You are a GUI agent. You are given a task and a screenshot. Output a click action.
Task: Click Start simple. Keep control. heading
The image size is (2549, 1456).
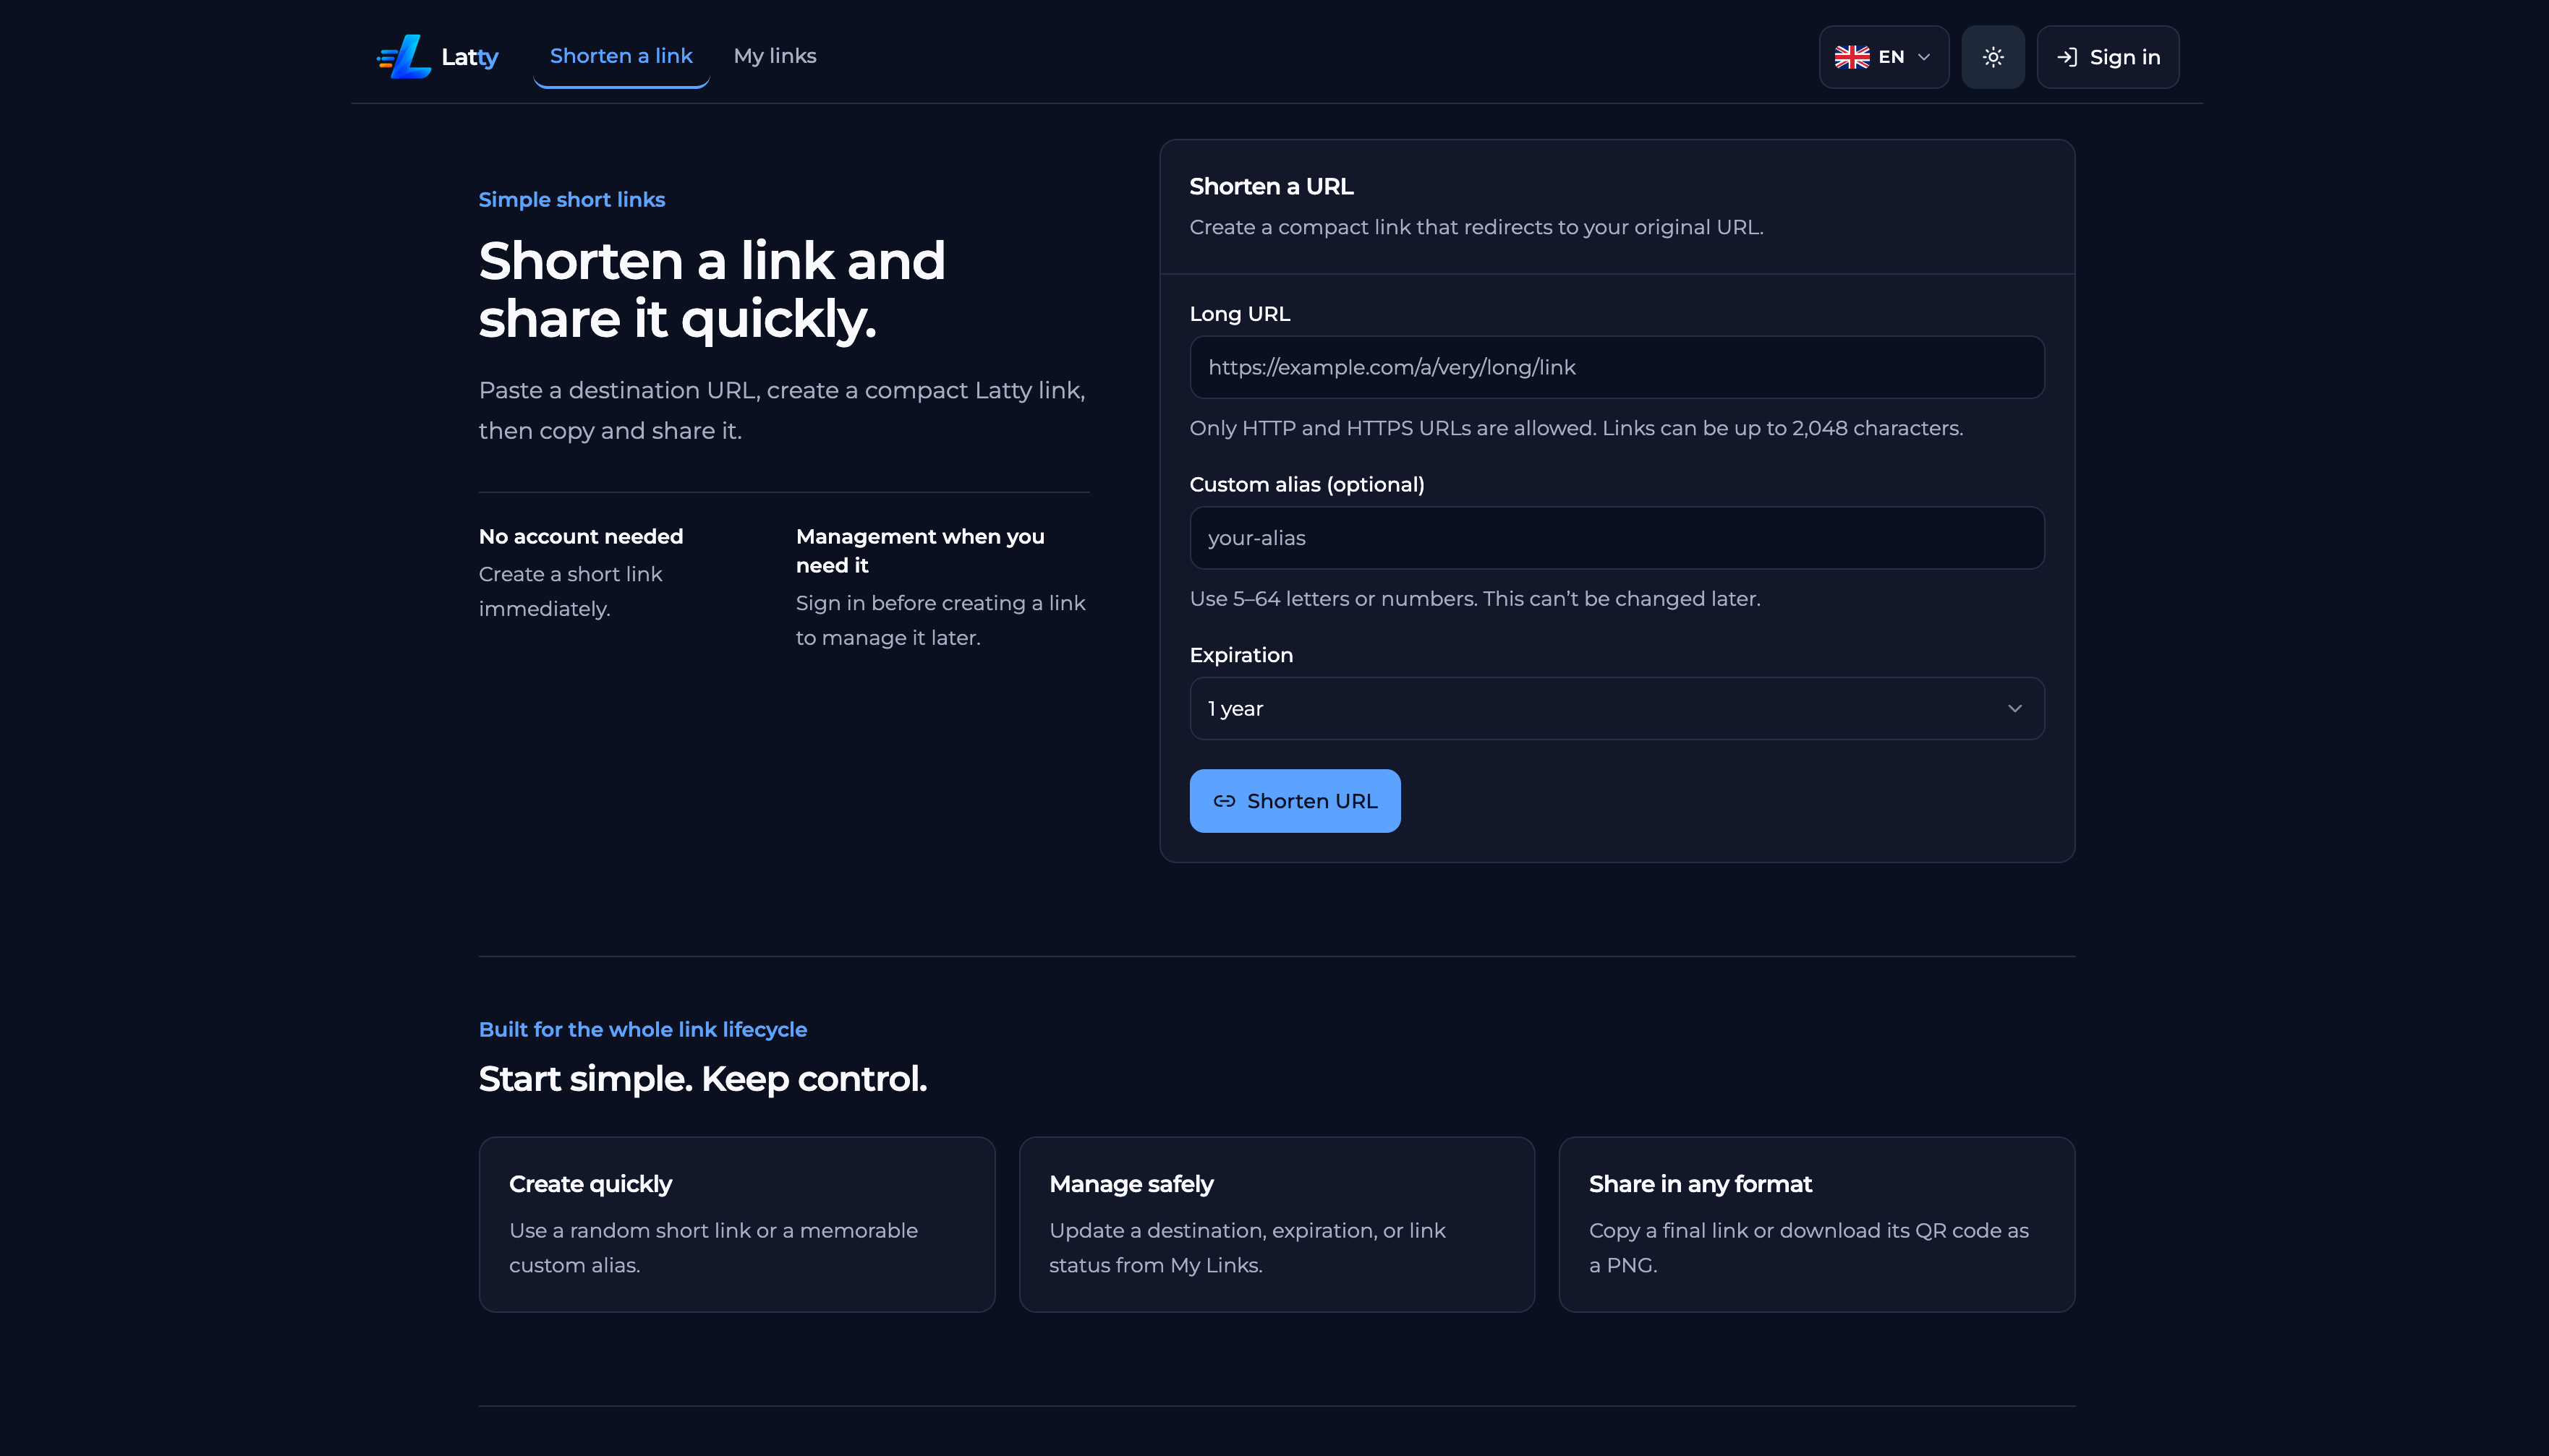coord(702,1079)
